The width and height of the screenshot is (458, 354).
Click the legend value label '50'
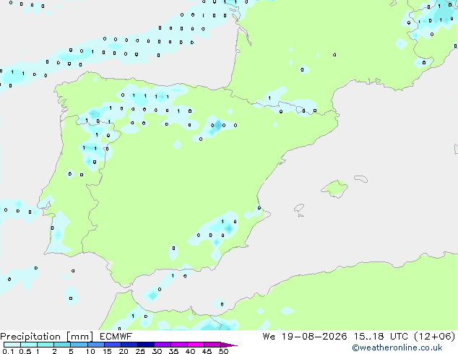coord(223,351)
